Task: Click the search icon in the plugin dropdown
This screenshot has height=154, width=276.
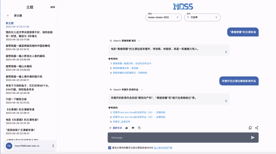Action: coord(188,17)
